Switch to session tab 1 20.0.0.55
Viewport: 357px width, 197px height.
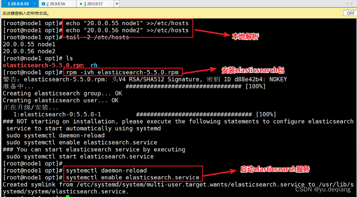(18, 4)
